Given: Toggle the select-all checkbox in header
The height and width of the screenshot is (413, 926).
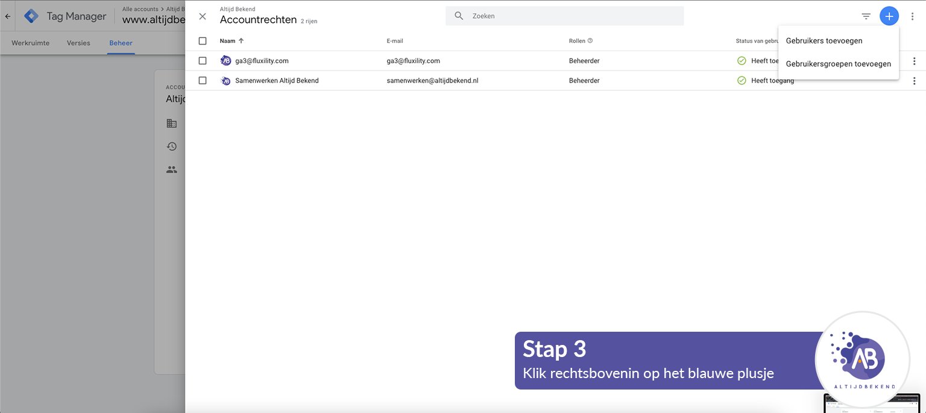Looking at the screenshot, I should click(203, 41).
